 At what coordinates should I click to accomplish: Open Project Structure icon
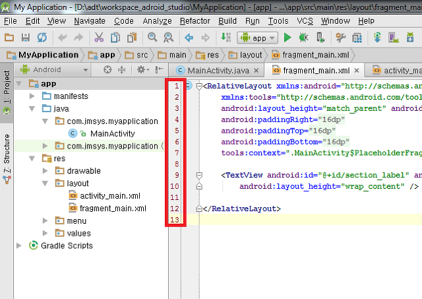point(357,38)
